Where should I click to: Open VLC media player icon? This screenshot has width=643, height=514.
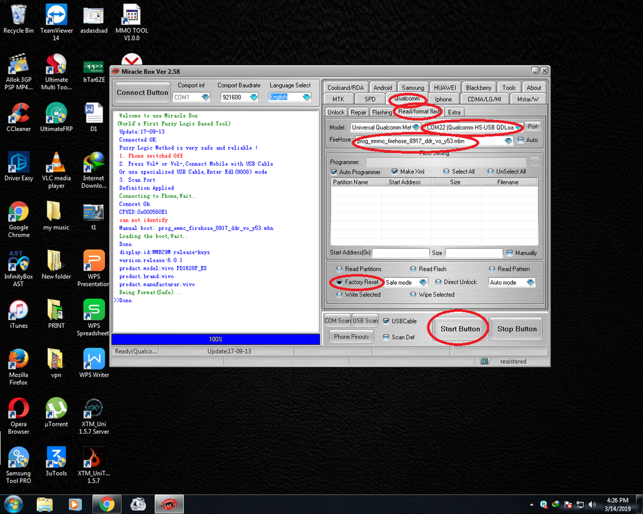click(56, 170)
